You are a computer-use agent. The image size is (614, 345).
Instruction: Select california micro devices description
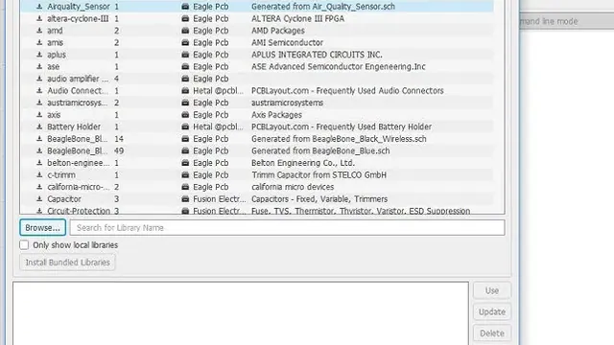293,187
